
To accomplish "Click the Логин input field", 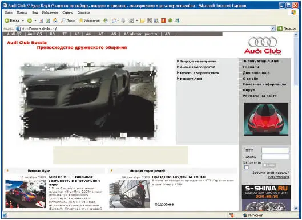I will pyautogui.click(x=275, y=150).
